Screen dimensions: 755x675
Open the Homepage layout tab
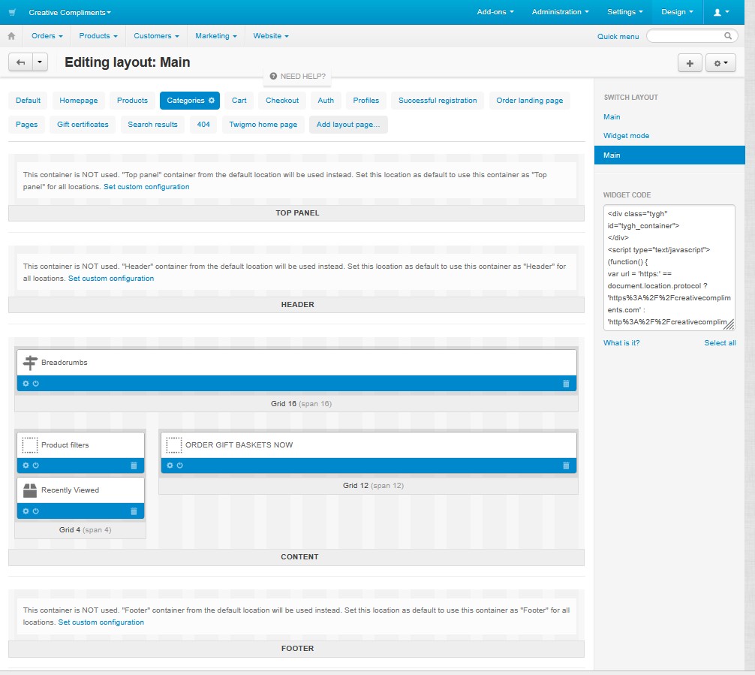79,101
